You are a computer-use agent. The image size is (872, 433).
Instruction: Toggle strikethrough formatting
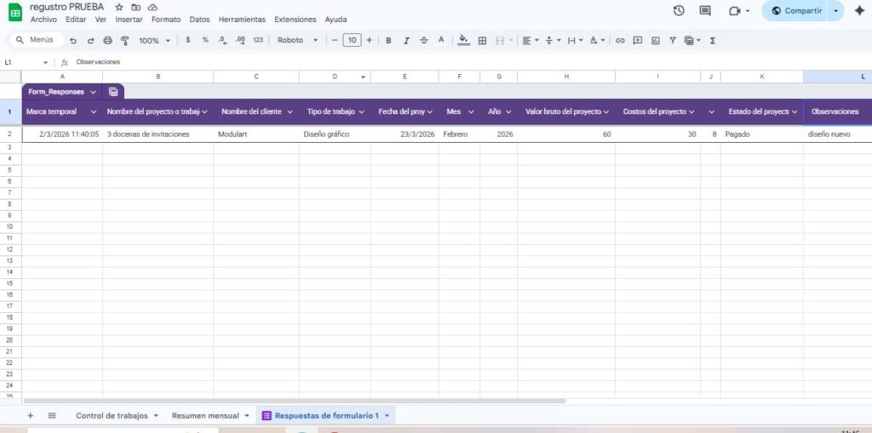(423, 40)
